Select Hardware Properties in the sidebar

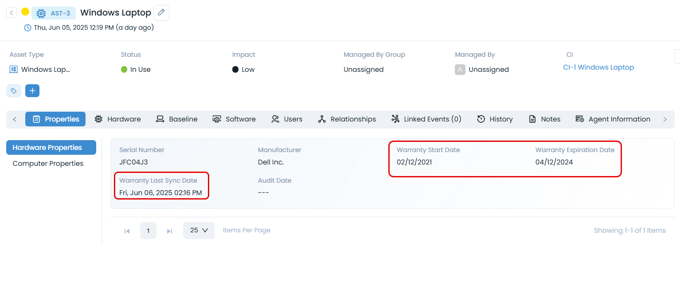point(51,148)
